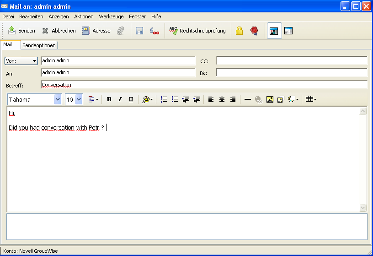Increase the paragraph indent
Screen dimensions: 373x256
tap(197, 99)
